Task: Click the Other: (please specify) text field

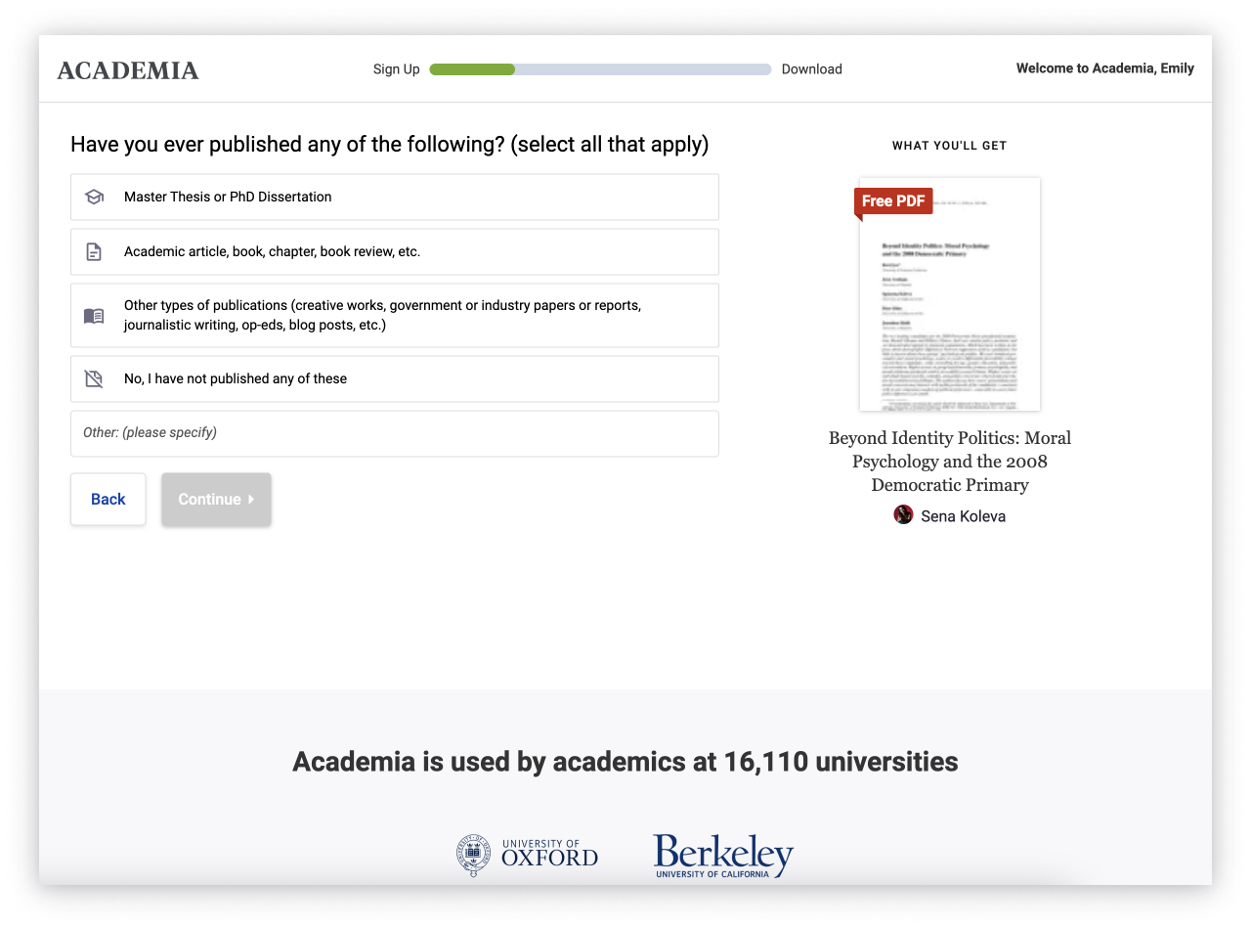Action: pos(395,433)
